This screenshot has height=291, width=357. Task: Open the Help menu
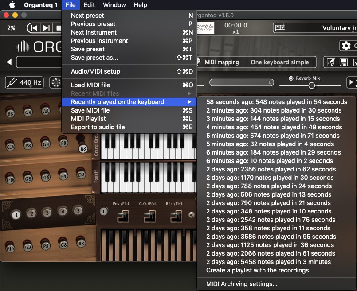[x=140, y=5]
